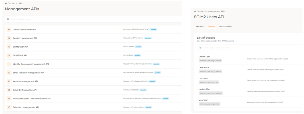This screenshot has height=114, width=304.
Task: Switch to the Scopes tab
Action: click(x=211, y=26)
